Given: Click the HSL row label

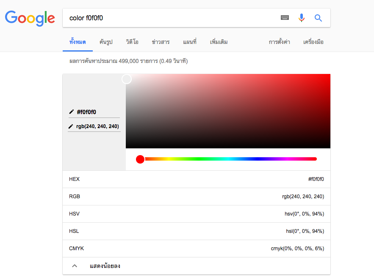Looking at the screenshot, I should (x=74, y=231).
